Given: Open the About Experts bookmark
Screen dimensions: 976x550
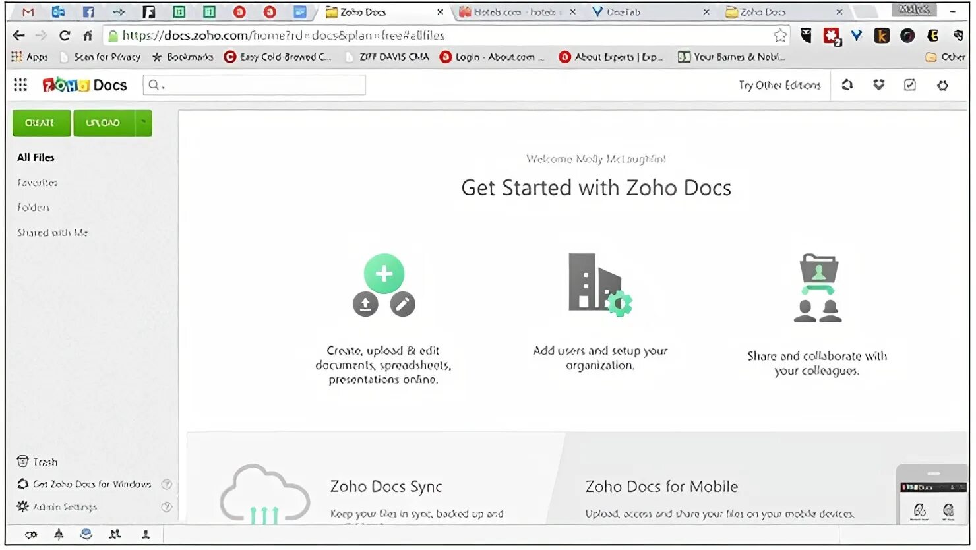Looking at the screenshot, I should tap(611, 57).
